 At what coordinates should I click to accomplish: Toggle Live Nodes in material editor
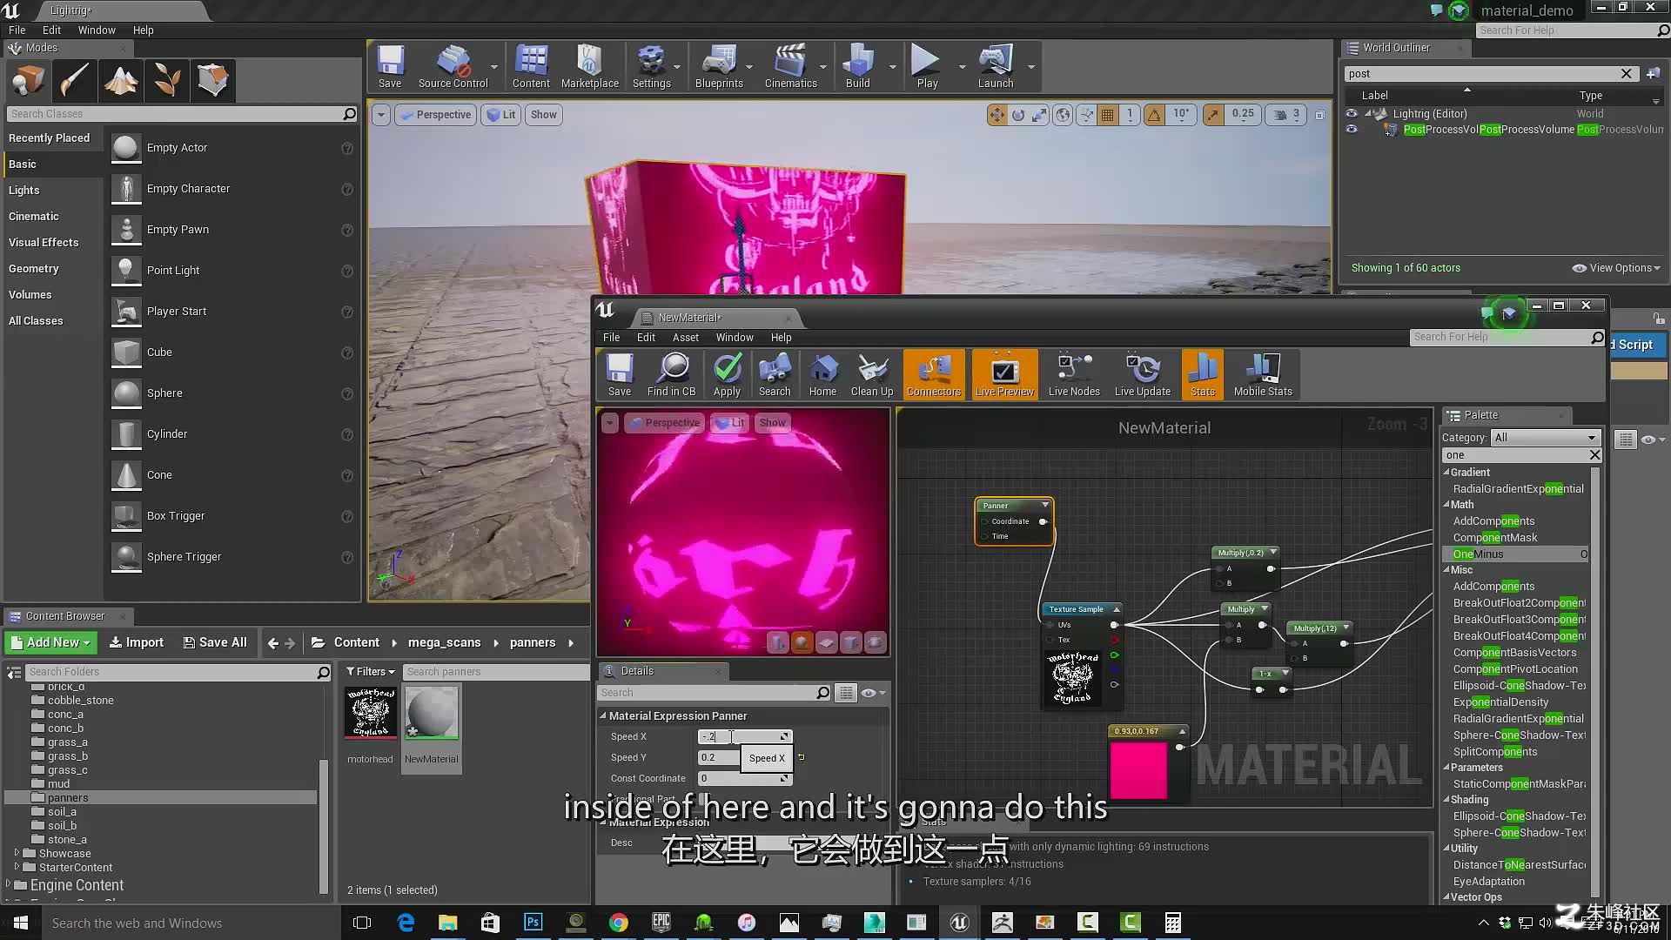(x=1074, y=375)
